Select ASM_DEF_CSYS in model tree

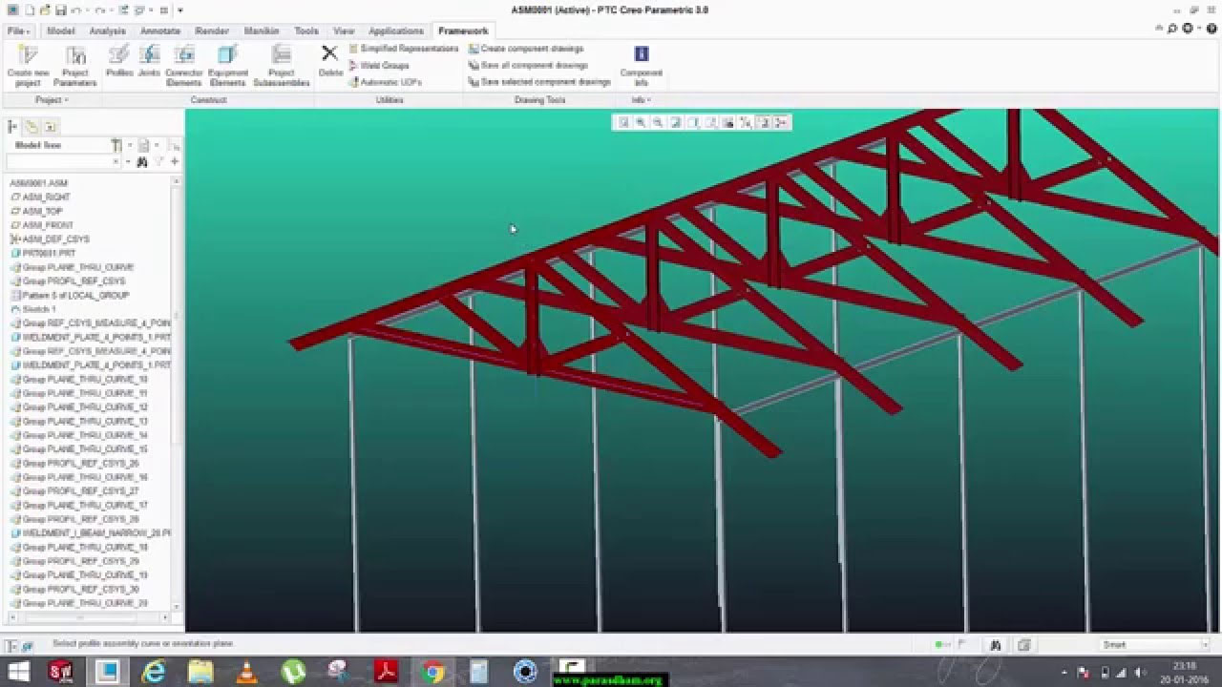[50, 239]
